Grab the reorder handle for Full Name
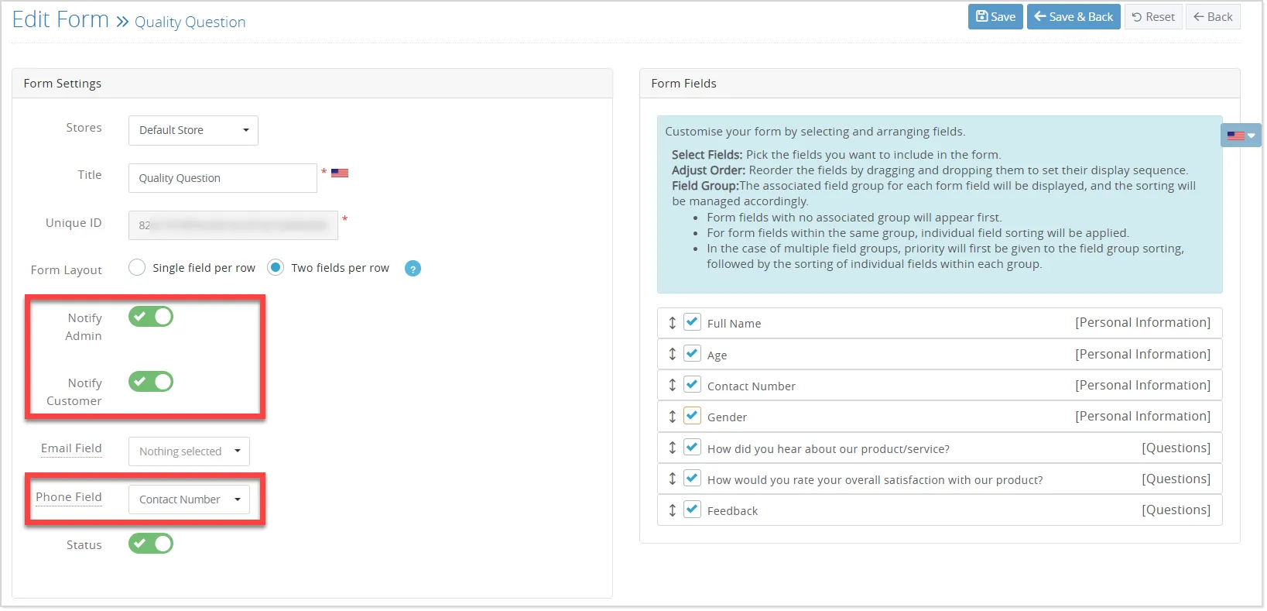The image size is (1267, 611). [x=673, y=323]
